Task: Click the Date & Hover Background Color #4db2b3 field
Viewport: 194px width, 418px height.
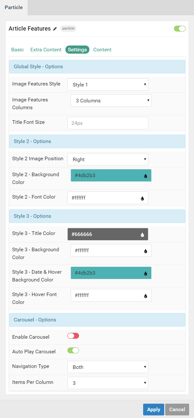Action: 111,273
